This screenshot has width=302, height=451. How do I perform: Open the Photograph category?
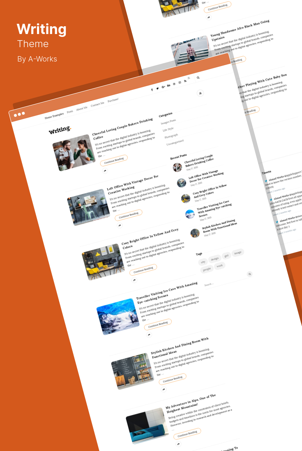[171, 136]
